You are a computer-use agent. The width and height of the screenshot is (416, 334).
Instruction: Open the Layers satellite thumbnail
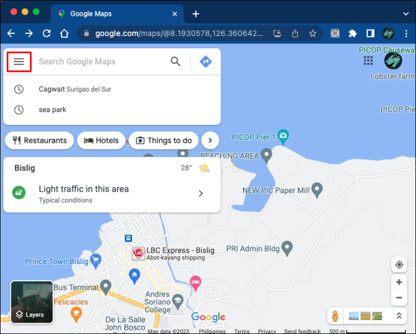[31, 302]
